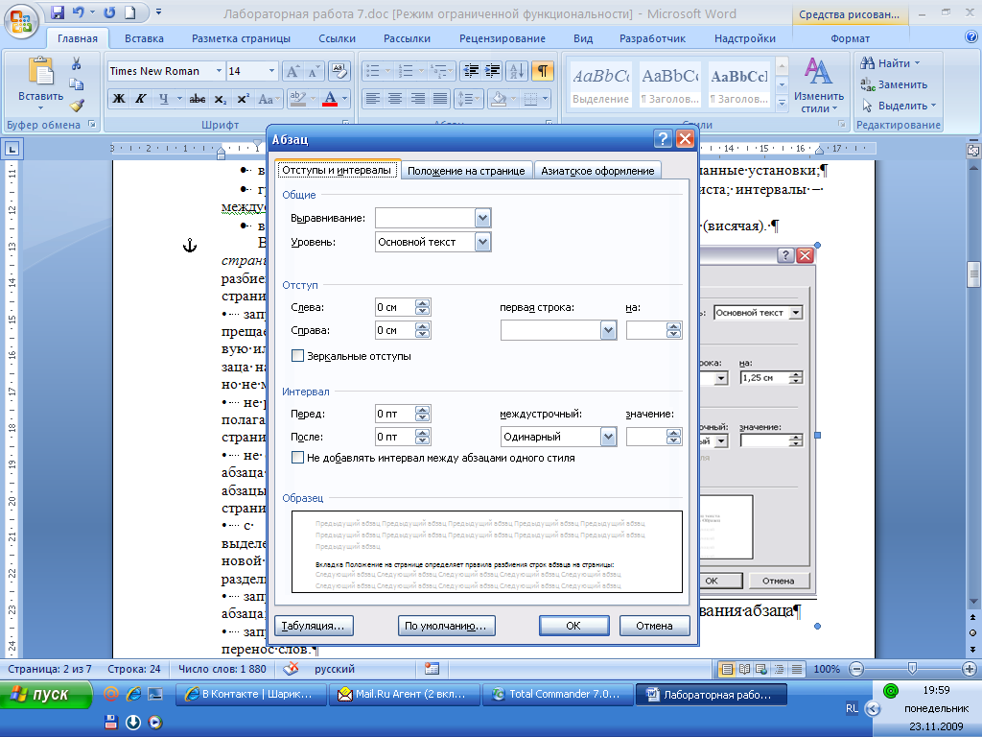This screenshot has width=982, height=737.
Task: Click После spacing value field
Action: click(x=394, y=437)
